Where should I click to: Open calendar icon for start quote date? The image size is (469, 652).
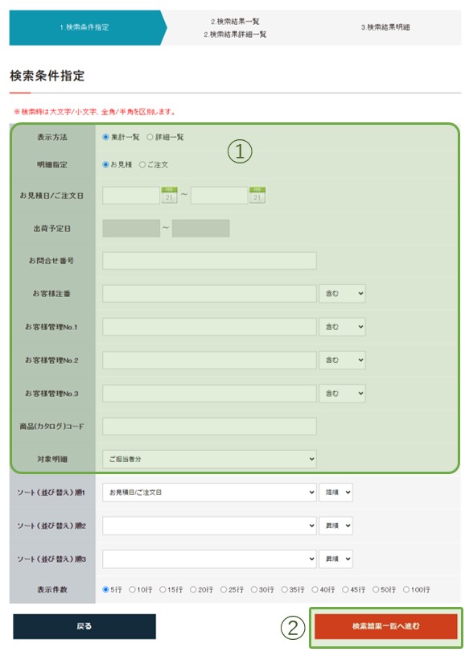[x=169, y=195]
